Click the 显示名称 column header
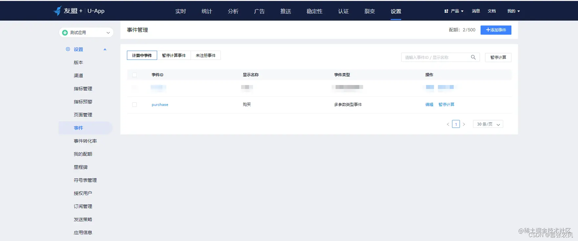Image resolution: width=578 pixels, height=241 pixels. tap(251, 75)
